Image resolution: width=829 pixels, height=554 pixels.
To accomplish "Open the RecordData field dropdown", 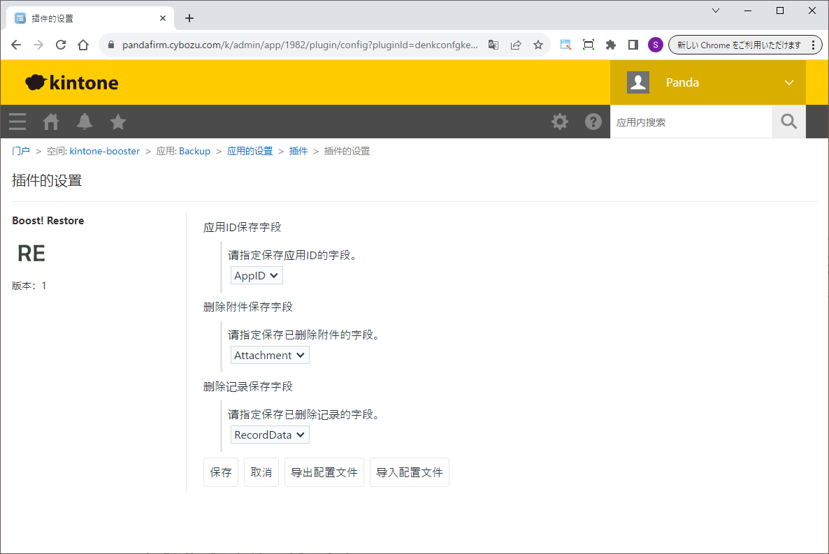I will click(x=270, y=435).
